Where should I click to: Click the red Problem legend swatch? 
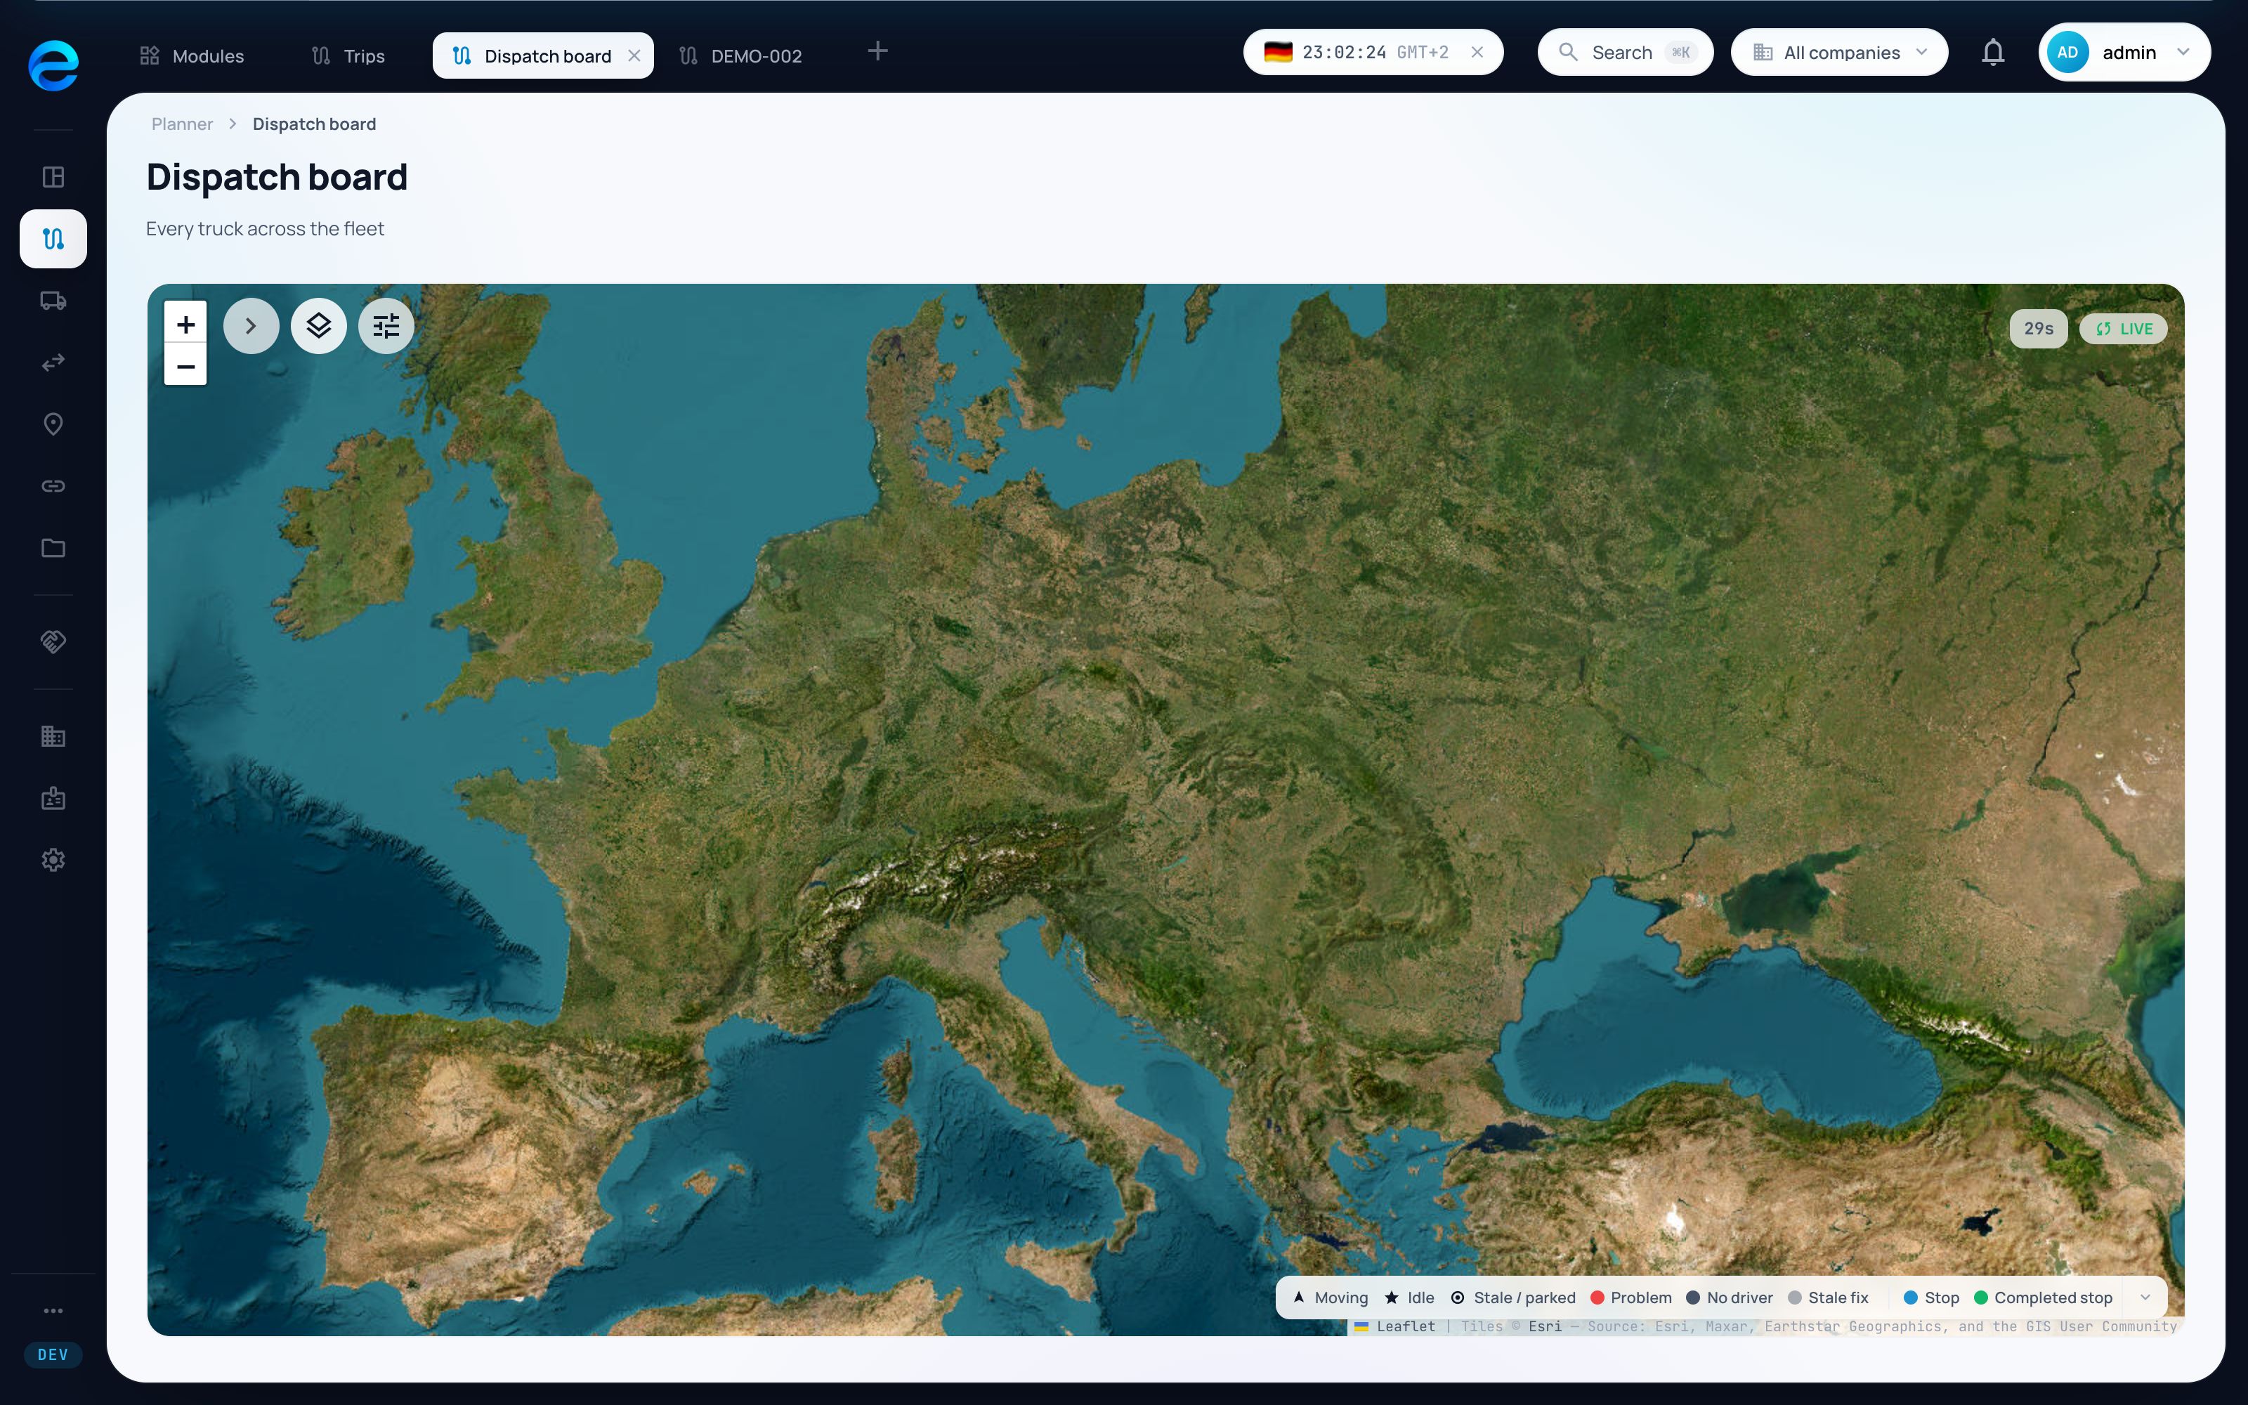click(x=1597, y=1298)
